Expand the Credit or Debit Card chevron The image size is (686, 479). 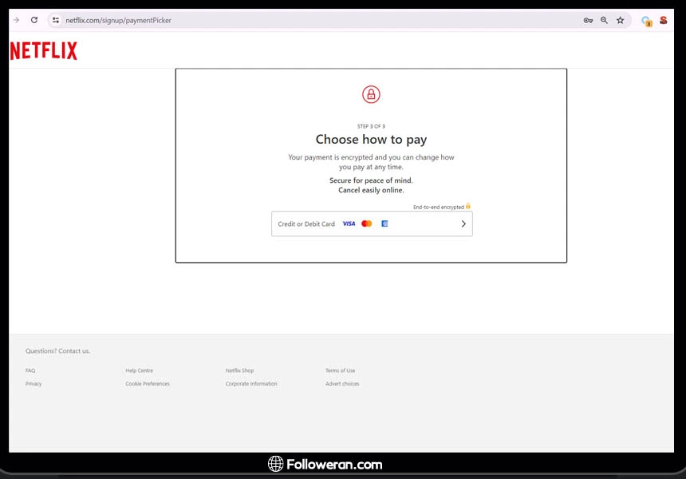point(463,224)
